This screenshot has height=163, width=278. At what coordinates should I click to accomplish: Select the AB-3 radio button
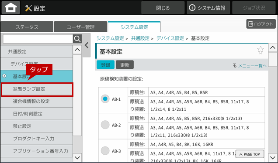click(105, 151)
